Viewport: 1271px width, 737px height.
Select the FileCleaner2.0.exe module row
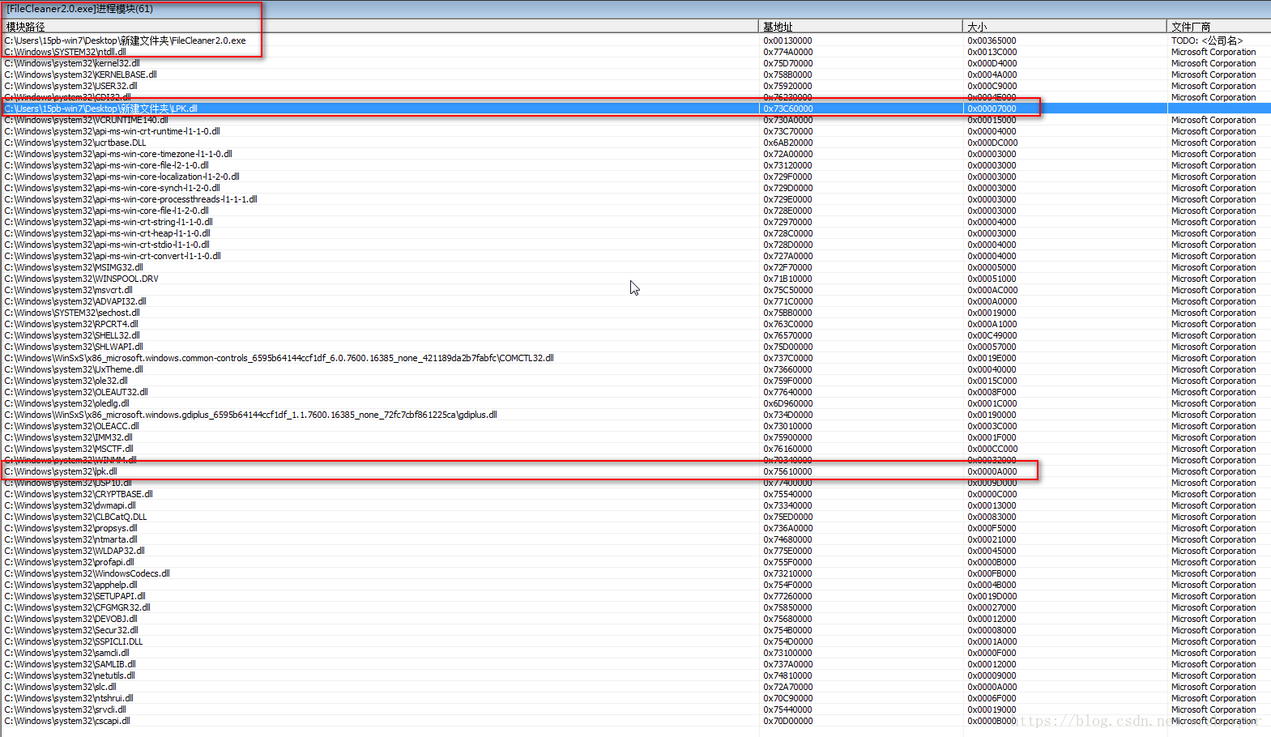635,40
